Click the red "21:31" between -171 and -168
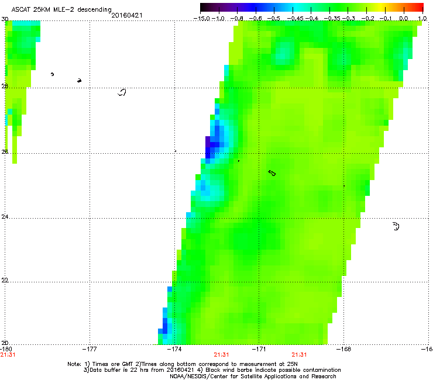Viewport: 433px width, 380px height. coord(299,355)
